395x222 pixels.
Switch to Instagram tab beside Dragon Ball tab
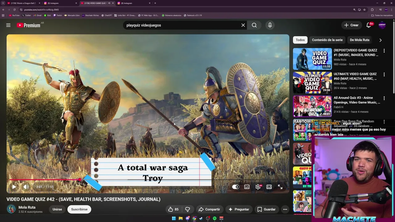click(60, 3)
